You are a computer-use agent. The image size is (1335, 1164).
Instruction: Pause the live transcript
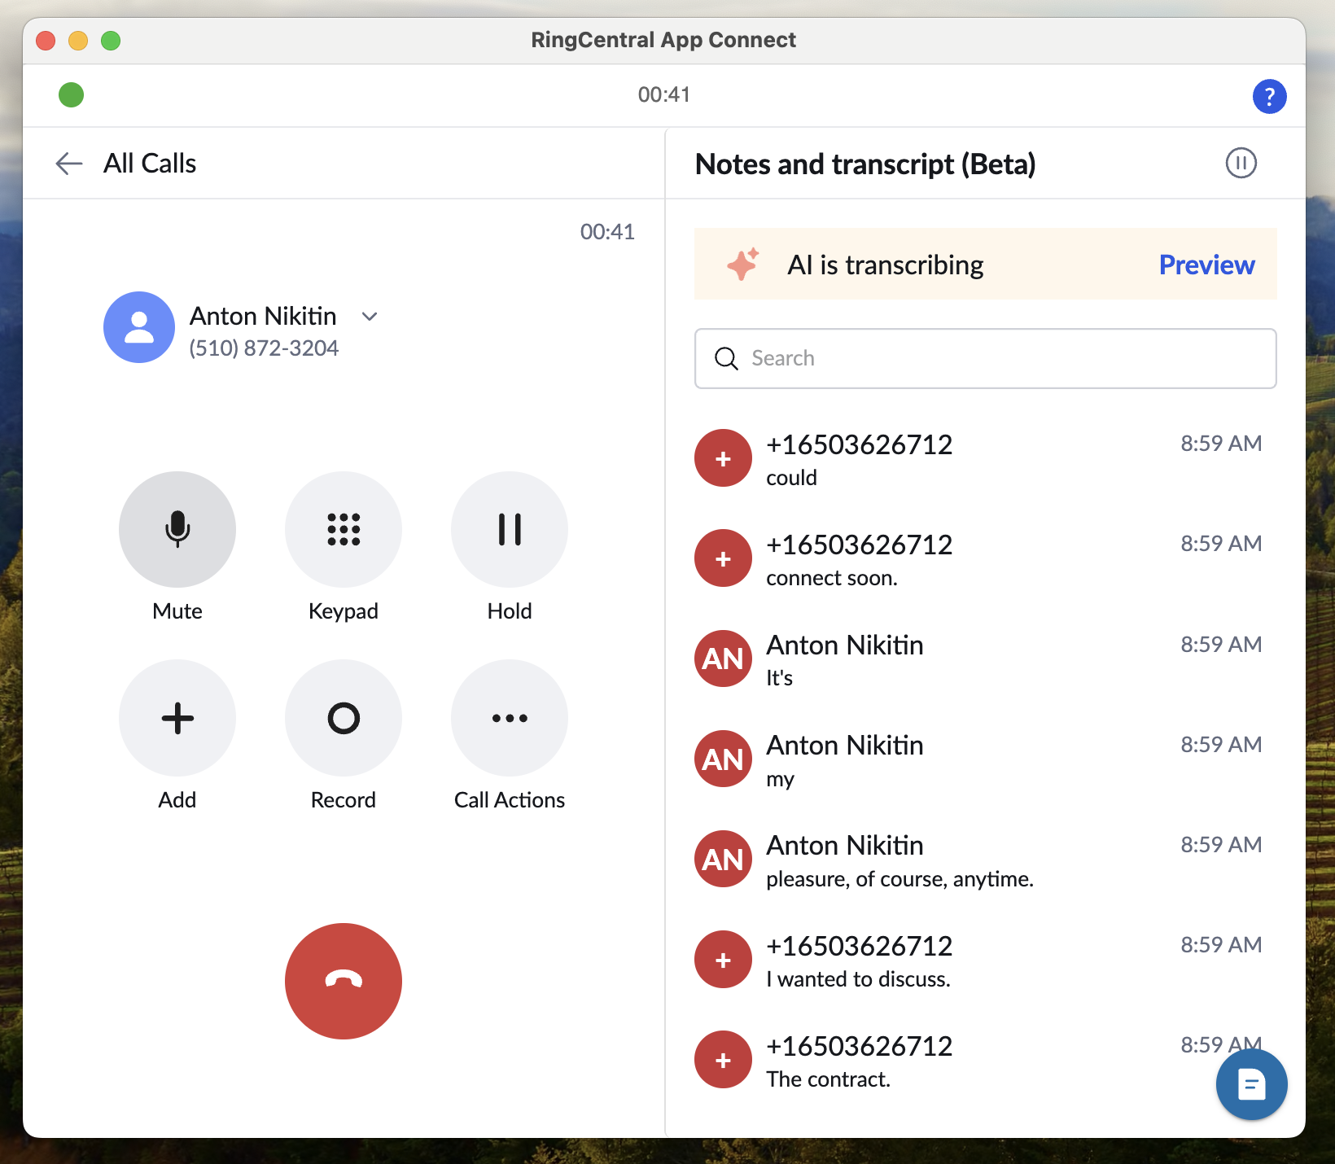pyautogui.click(x=1241, y=163)
